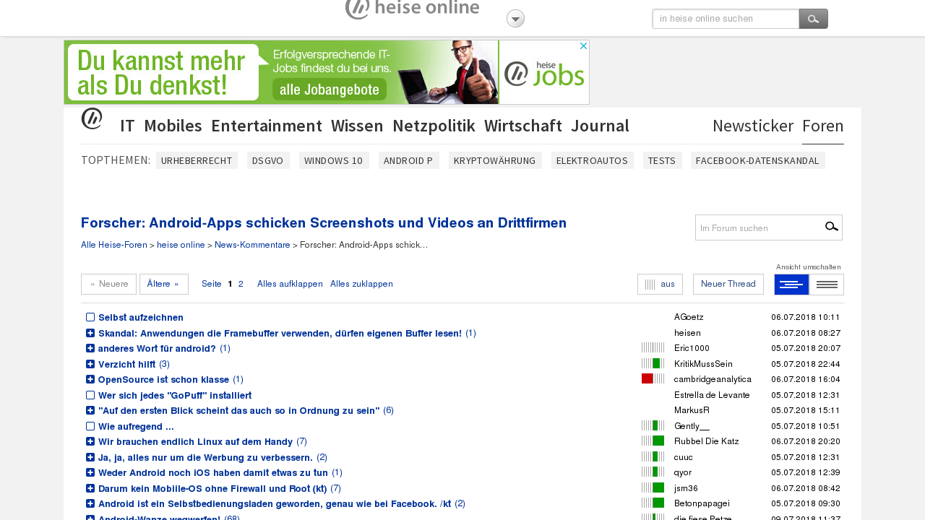The height and width of the screenshot is (520, 925).
Task: Expand 'Android ist ein Selbstbedienungsladen' thread
Action: [x=90, y=503]
